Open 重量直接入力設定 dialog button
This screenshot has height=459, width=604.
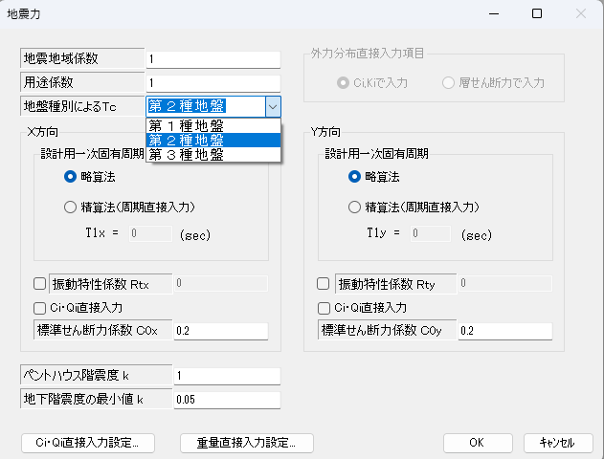coord(247,443)
